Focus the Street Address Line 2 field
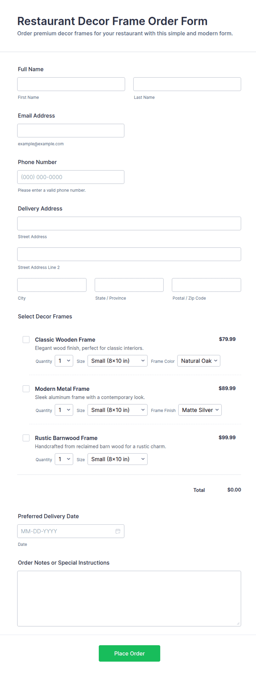 (x=129, y=254)
